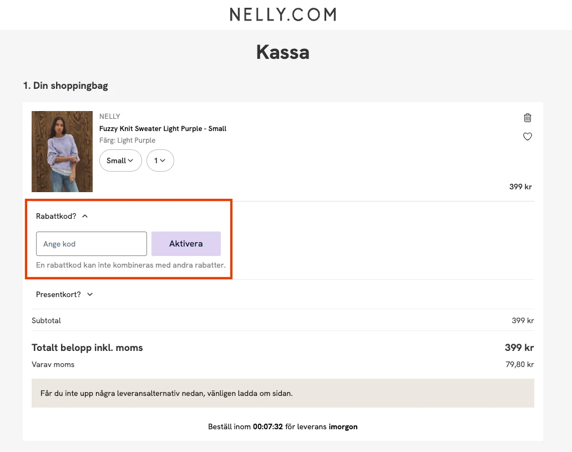The width and height of the screenshot is (572, 452).
Task: Click the delivery reload notice banner
Action: [282, 393]
